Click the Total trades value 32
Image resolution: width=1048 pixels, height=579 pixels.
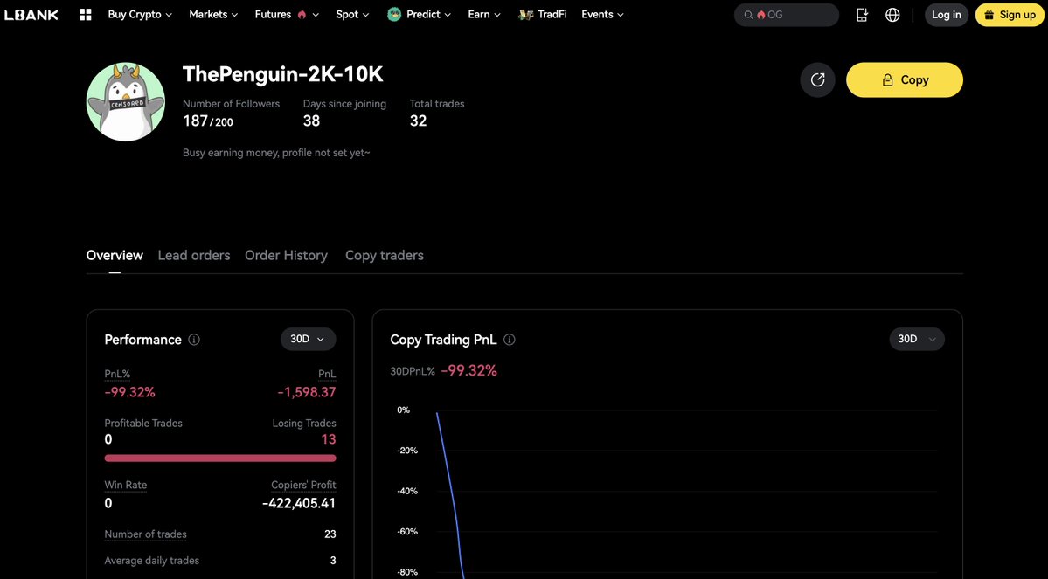418,121
